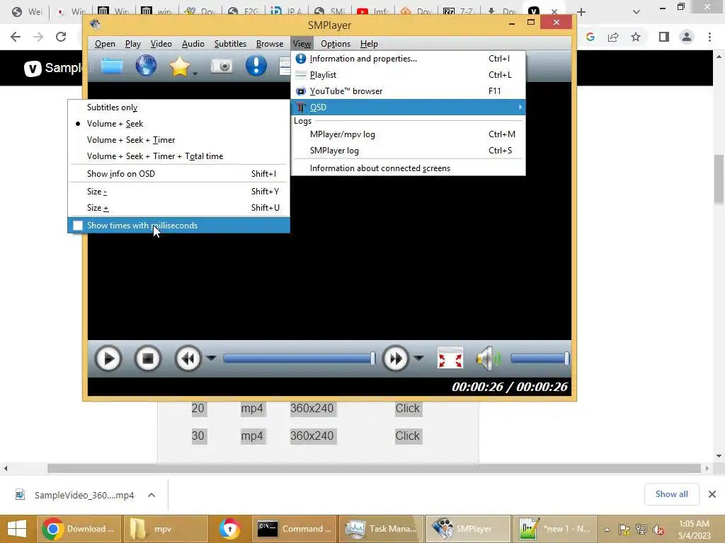Open the Open menu
Image resolution: width=725 pixels, height=543 pixels.
click(x=105, y=44)
